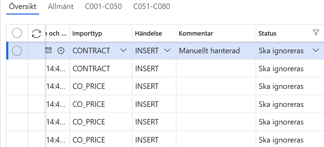Screen dimensions: 324x147
Task: Open the clock time picker icon
Action: [61, 50]
